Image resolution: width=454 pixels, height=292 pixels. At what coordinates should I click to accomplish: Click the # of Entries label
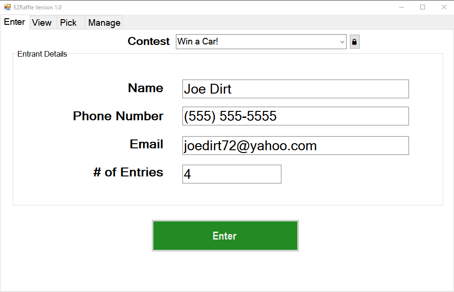pos(128,172)
